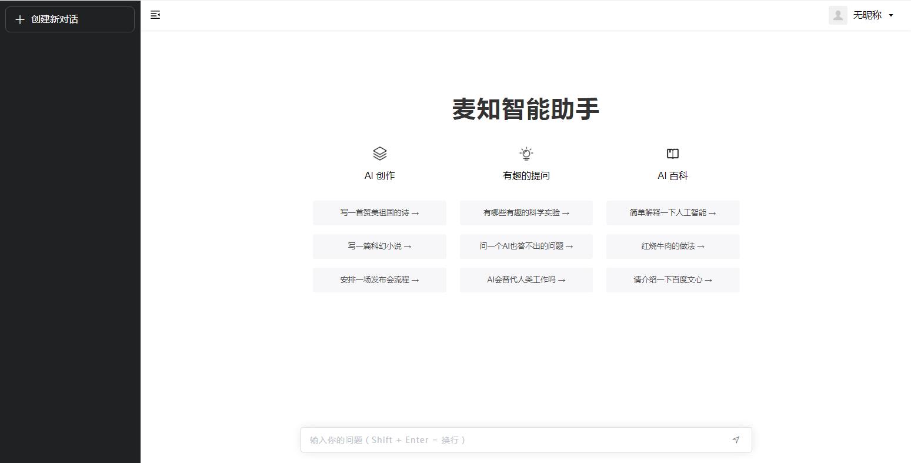Switch to the AI 百科 section
This screenshot has height=463, width=911.
point(672,175)
